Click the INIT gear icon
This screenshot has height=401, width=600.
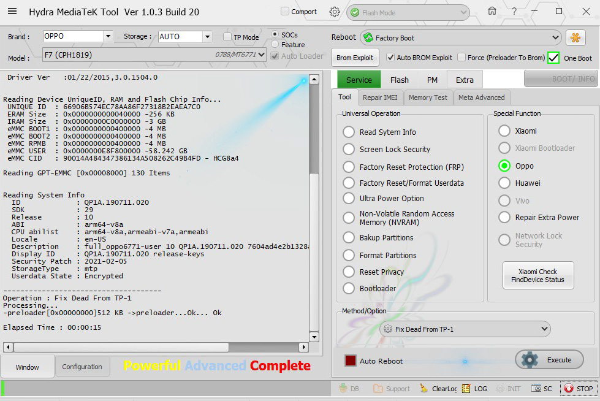pos(499,389)
